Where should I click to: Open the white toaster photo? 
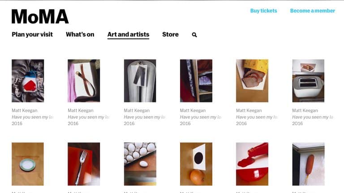308,81
